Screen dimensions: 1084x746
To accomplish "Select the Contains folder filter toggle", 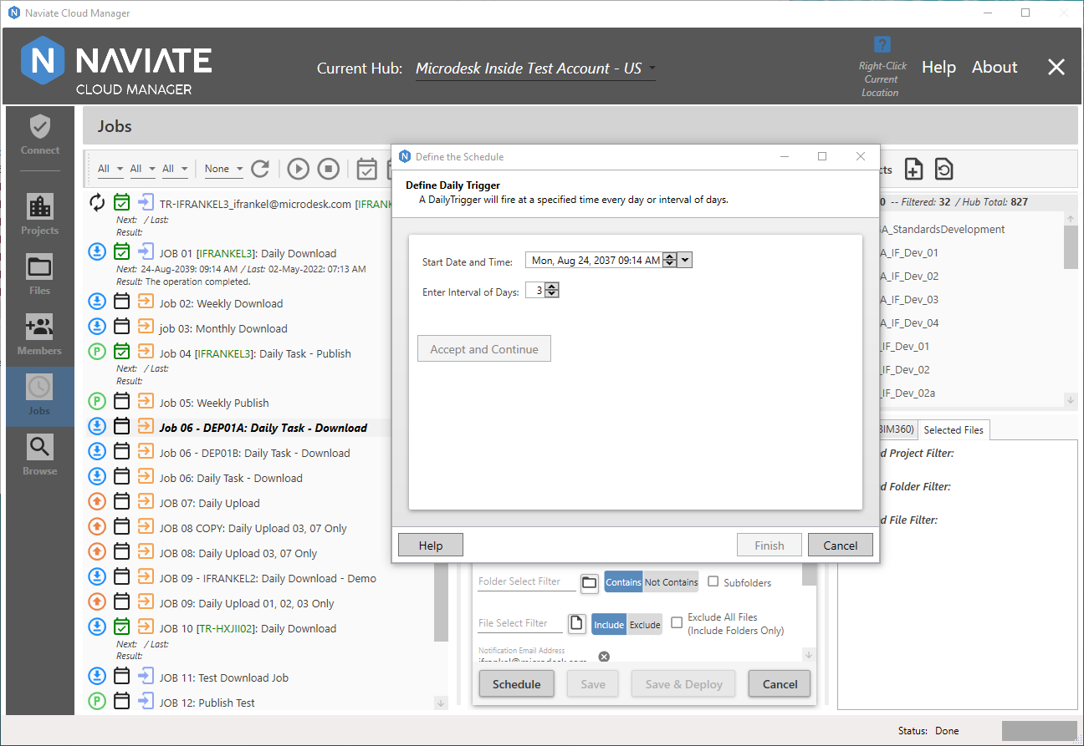I will [624, 582].
